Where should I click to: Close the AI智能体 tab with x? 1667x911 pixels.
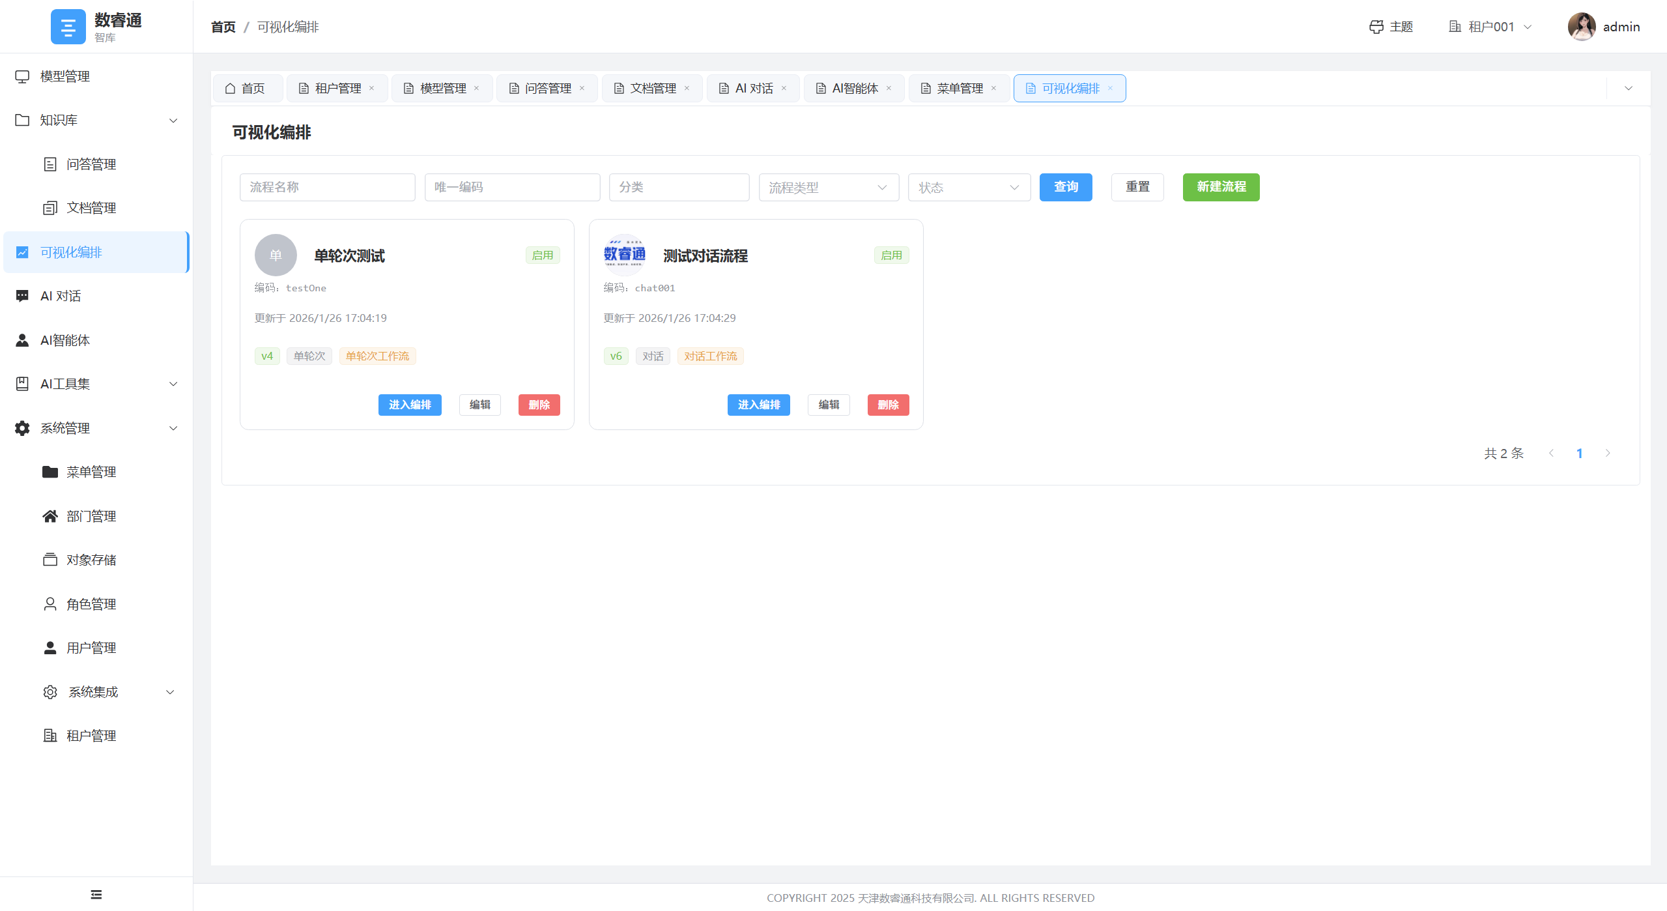(889, 88)
